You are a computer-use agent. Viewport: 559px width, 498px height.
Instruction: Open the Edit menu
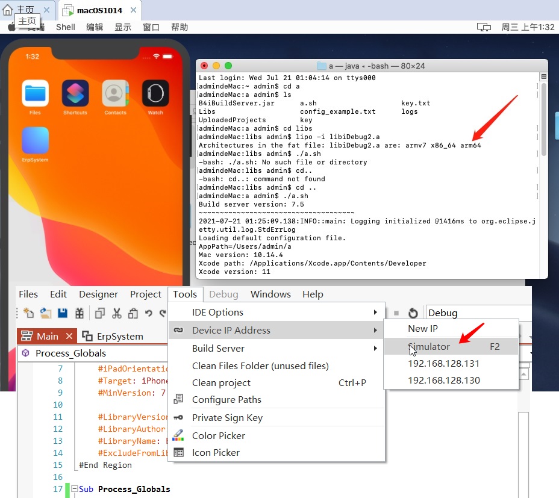pyautogui.click(x=58, y=294)
